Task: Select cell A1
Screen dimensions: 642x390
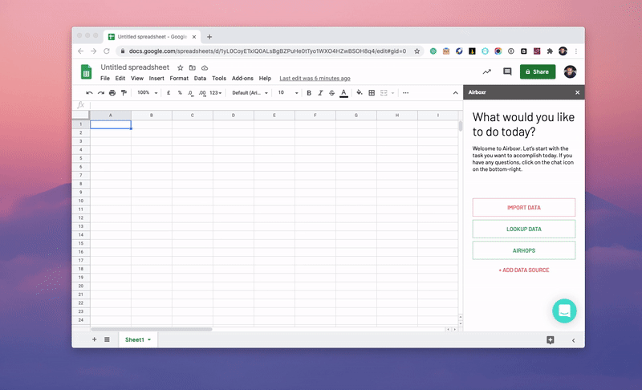Action: point(111,124)
